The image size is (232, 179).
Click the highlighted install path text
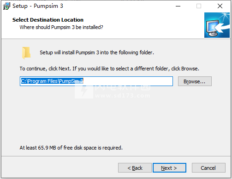52,81
